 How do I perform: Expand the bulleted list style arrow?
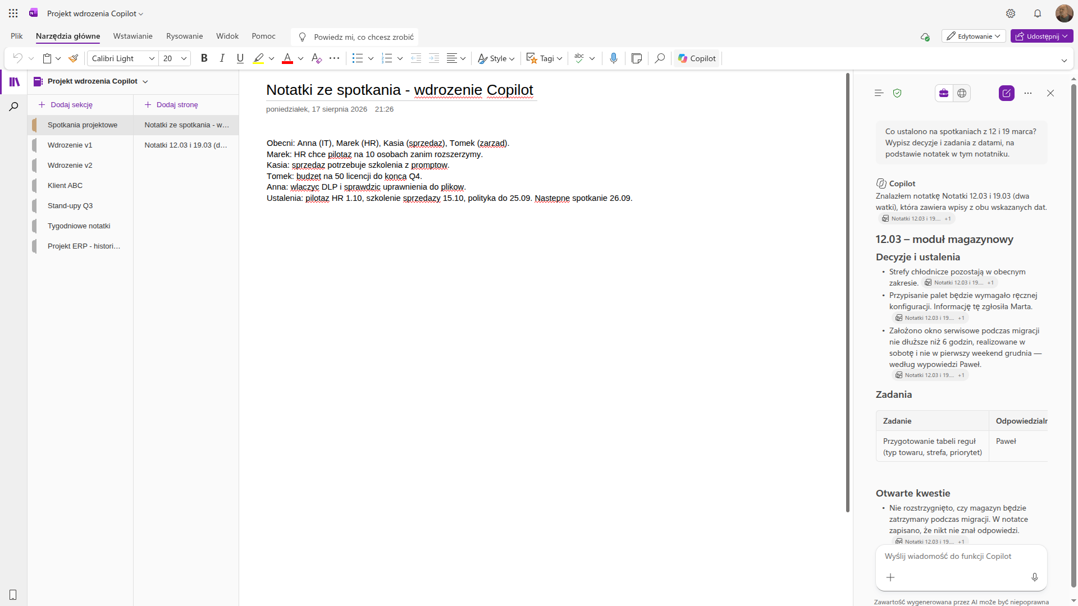(371, 58)
